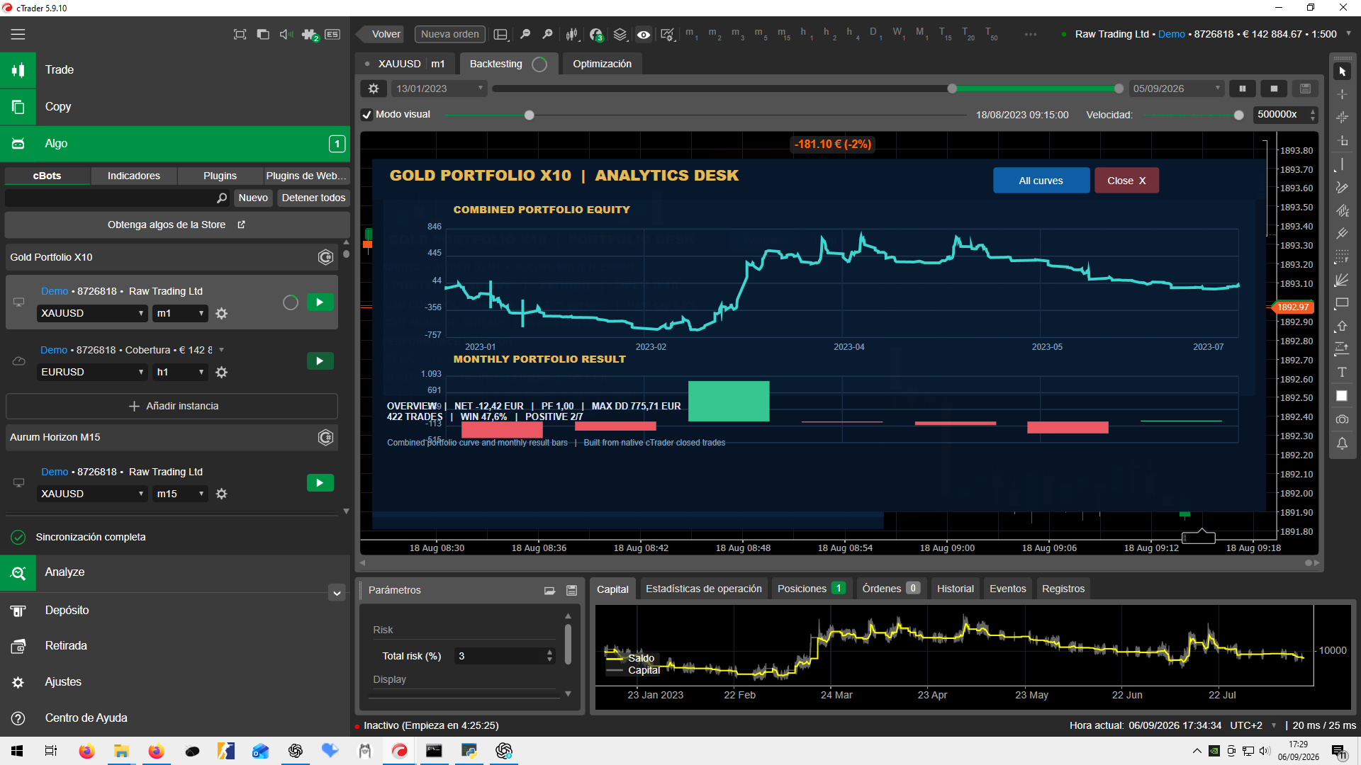The image size is (1361, 765).
Task: Open the Historial tab
Action: 955,589
